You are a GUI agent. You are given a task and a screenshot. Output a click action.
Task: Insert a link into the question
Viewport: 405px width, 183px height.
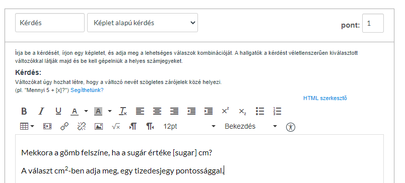click(x=64, y=126)
